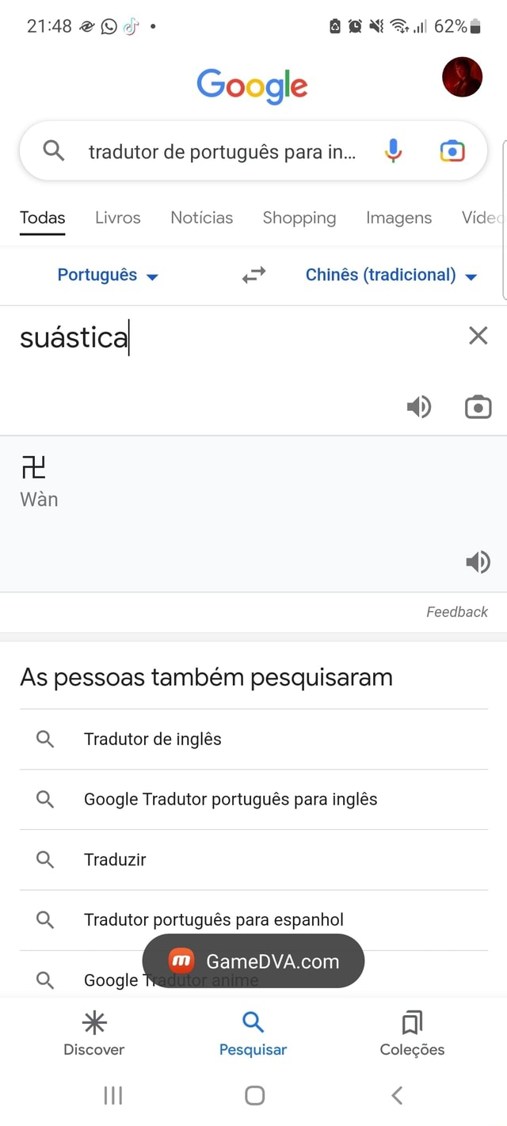The image size is (507, 1126).
Task: Play pronunciation of the source text
Action: coord(419,406)
